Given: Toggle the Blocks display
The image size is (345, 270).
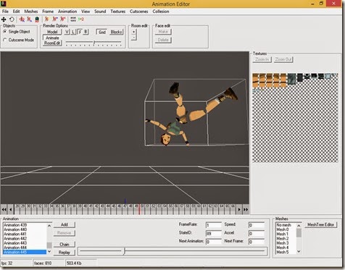Looking at the screenshot, I should (116, 32).
